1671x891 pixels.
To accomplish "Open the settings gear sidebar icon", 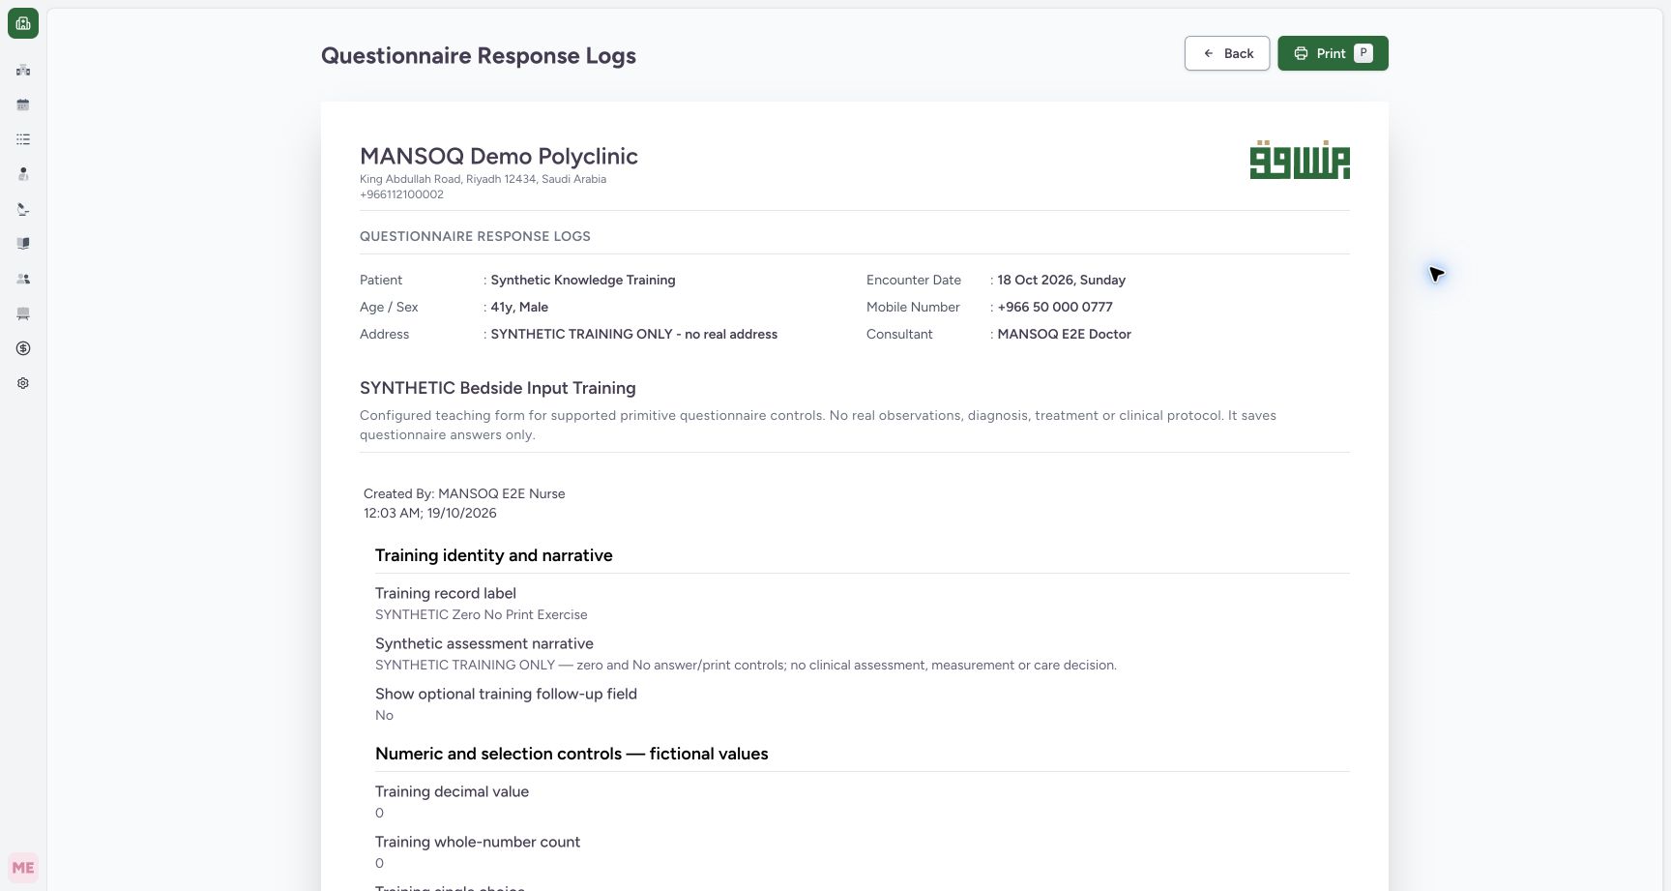I will tap(23, 383).
